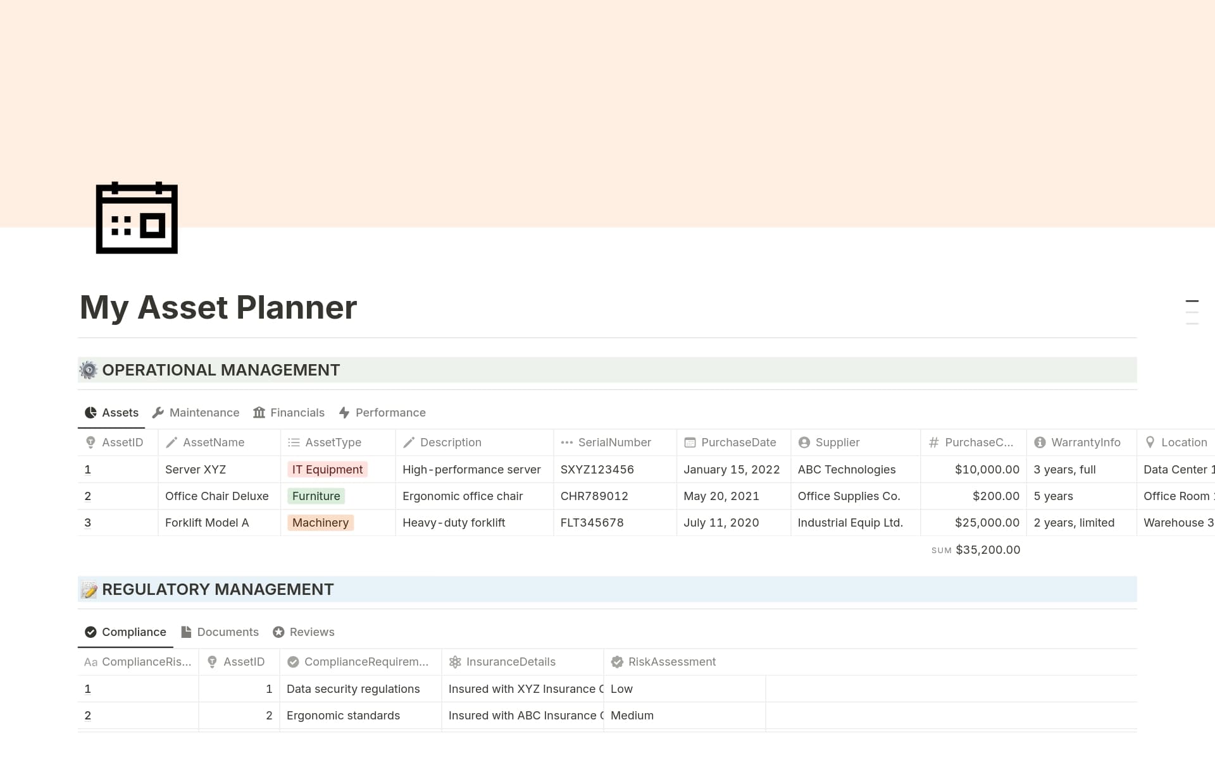This screenshot has height=758, width=1215.
Task: Switch to the Reviews tab
Action: click(x=311, y=632)
